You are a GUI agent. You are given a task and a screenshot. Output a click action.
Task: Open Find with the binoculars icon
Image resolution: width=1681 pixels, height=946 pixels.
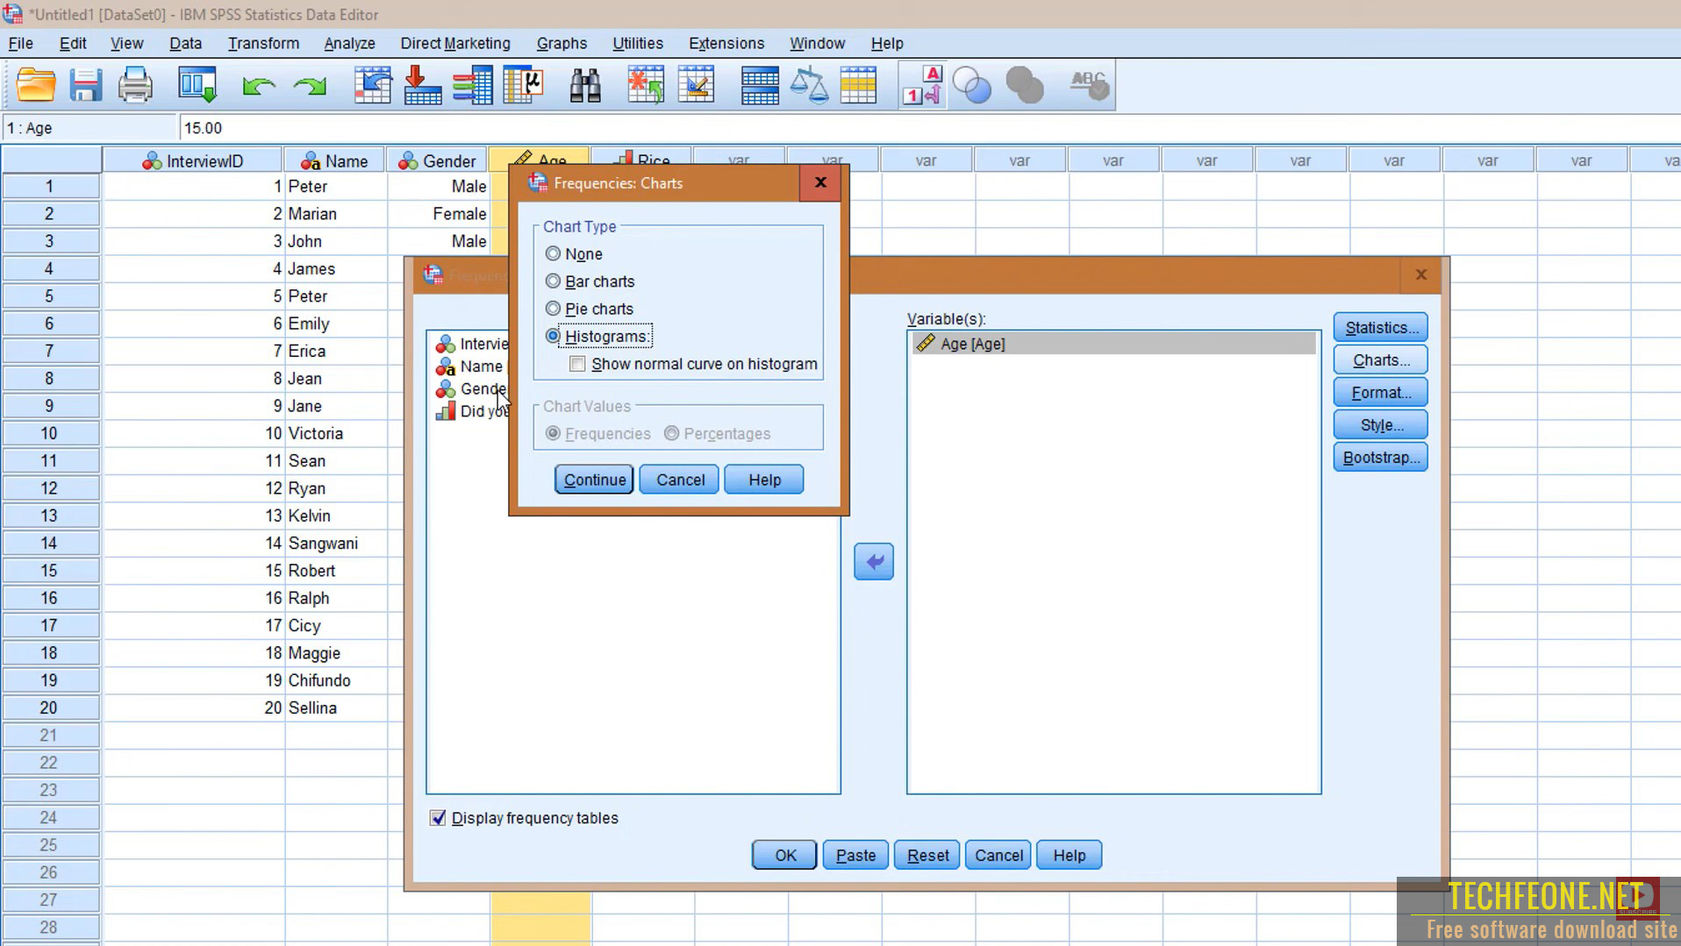click(x=585, y=85)
